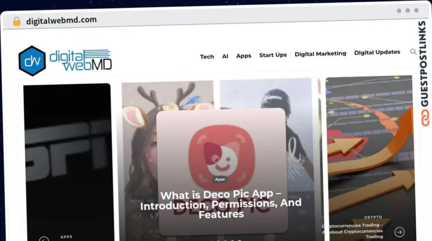The width and height of the screenshot is (432, 241).
Task: Open Digital Updates section
Action: coord(377,52)
